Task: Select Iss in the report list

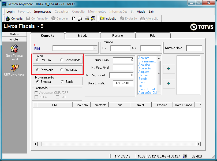Action: point(140,86)
